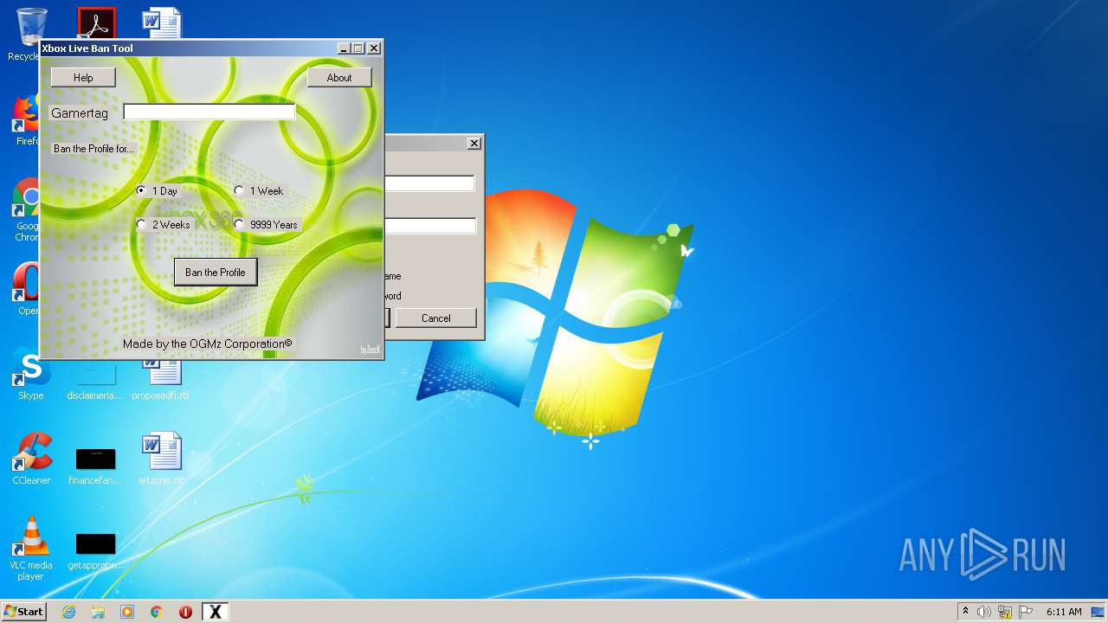1108x623 pixels.
Task: Maximize the Xbox Live Ban Tool window
Action: [358, 48]
